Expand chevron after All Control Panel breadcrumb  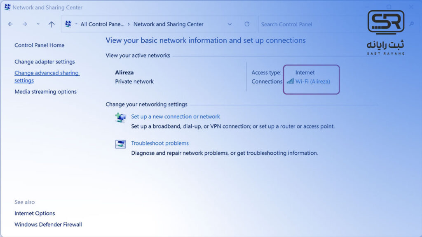[x=129, y=24]
